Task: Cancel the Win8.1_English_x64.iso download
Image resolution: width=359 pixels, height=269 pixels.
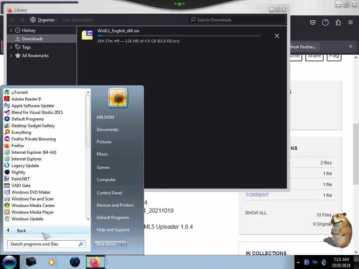Action: coord(277,36)
